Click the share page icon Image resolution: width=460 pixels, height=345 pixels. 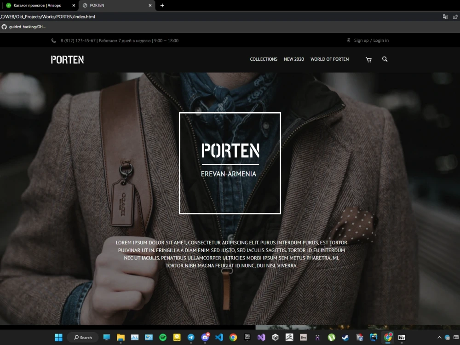pos(455,17)
